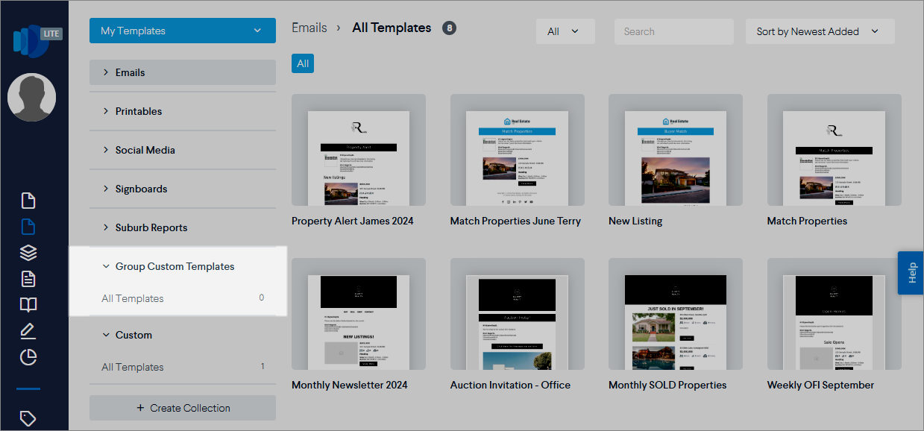Click the app logo with LITE badge
The width and height of the screenshot is (924, 431).
pyautogui.click(x=36, y=40)
